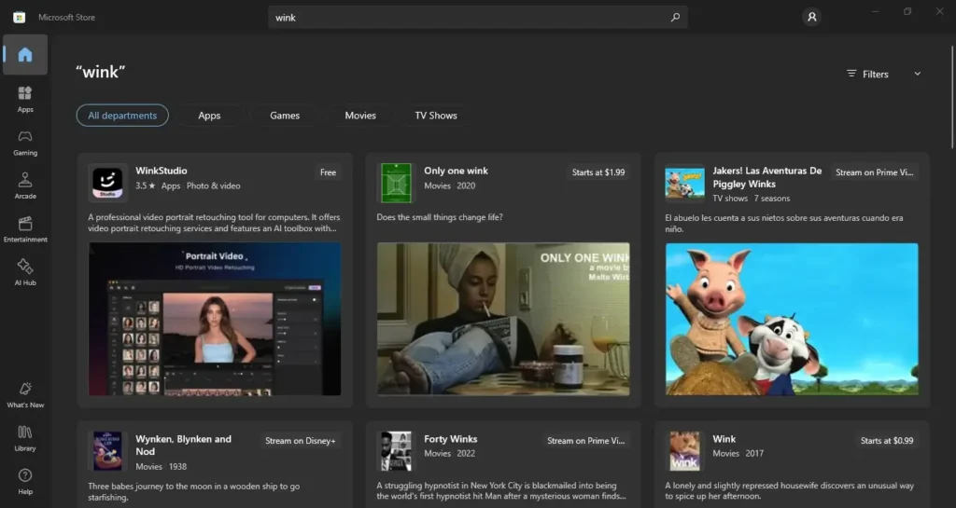Viewport: 956px width, 508px height.
Task: Click the Only one wink poster icon
Action: click(x=396, y=183)
